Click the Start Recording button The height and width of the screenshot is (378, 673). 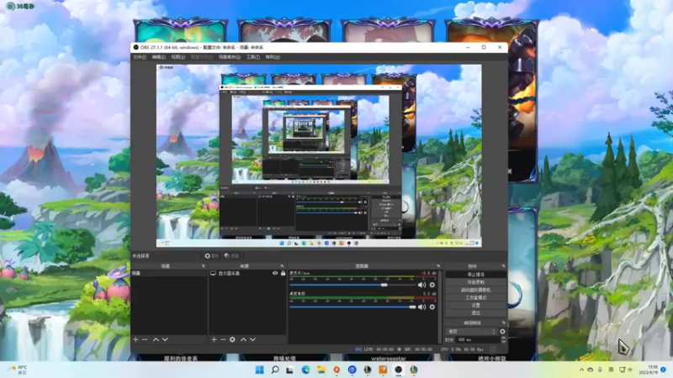[475, 282]
